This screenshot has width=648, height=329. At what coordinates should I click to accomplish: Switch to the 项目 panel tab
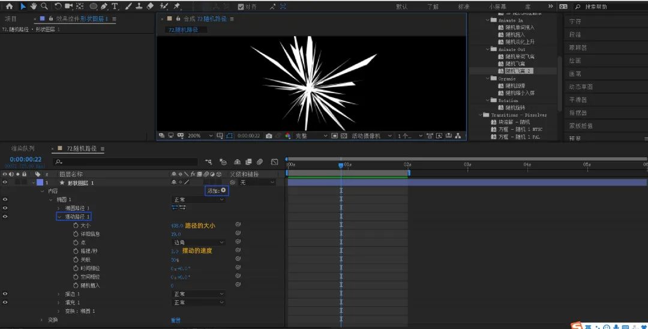pyautogui.click(x=11, y=19)
